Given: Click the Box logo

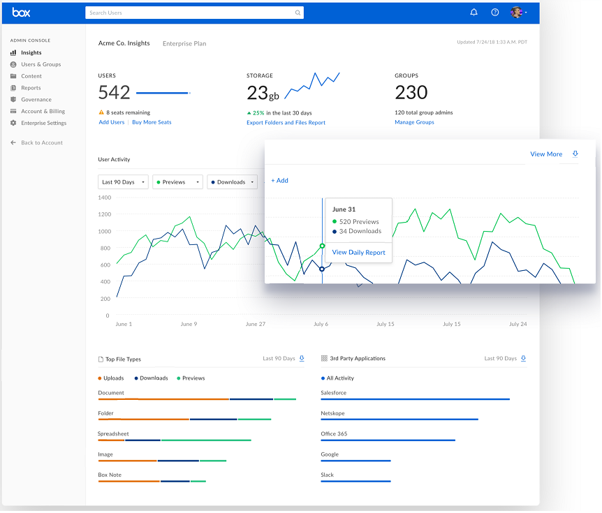Looking at the screenshot, I should coord(21,13).
